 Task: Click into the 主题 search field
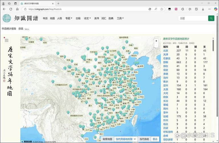point(193,18)
